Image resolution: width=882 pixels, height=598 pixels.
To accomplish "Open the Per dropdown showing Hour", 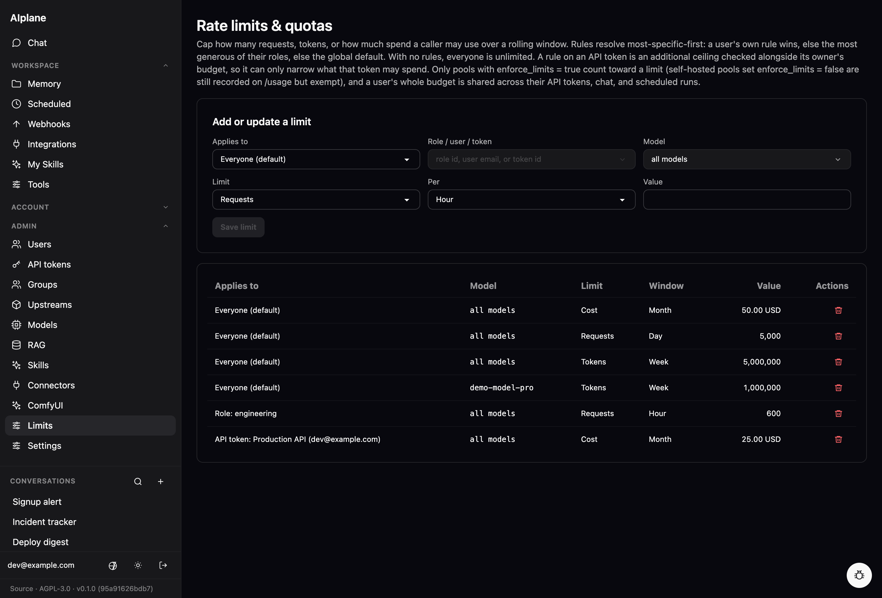I will pos(531,200).
